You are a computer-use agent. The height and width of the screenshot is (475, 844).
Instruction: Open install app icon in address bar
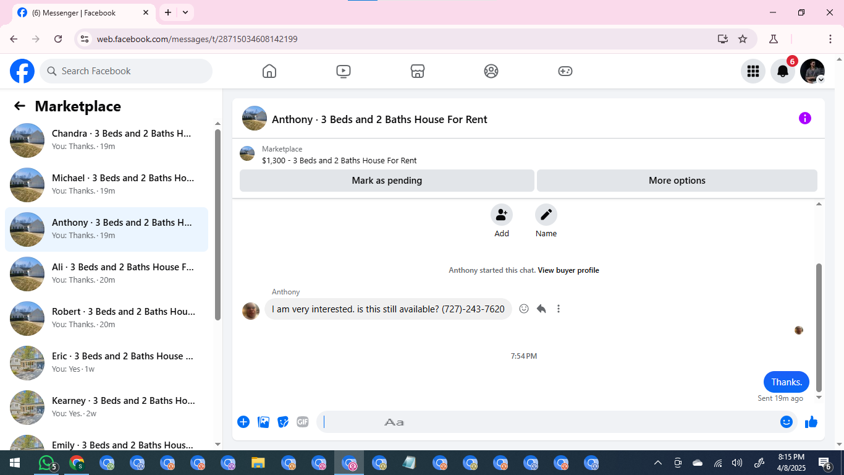[723, 39]
